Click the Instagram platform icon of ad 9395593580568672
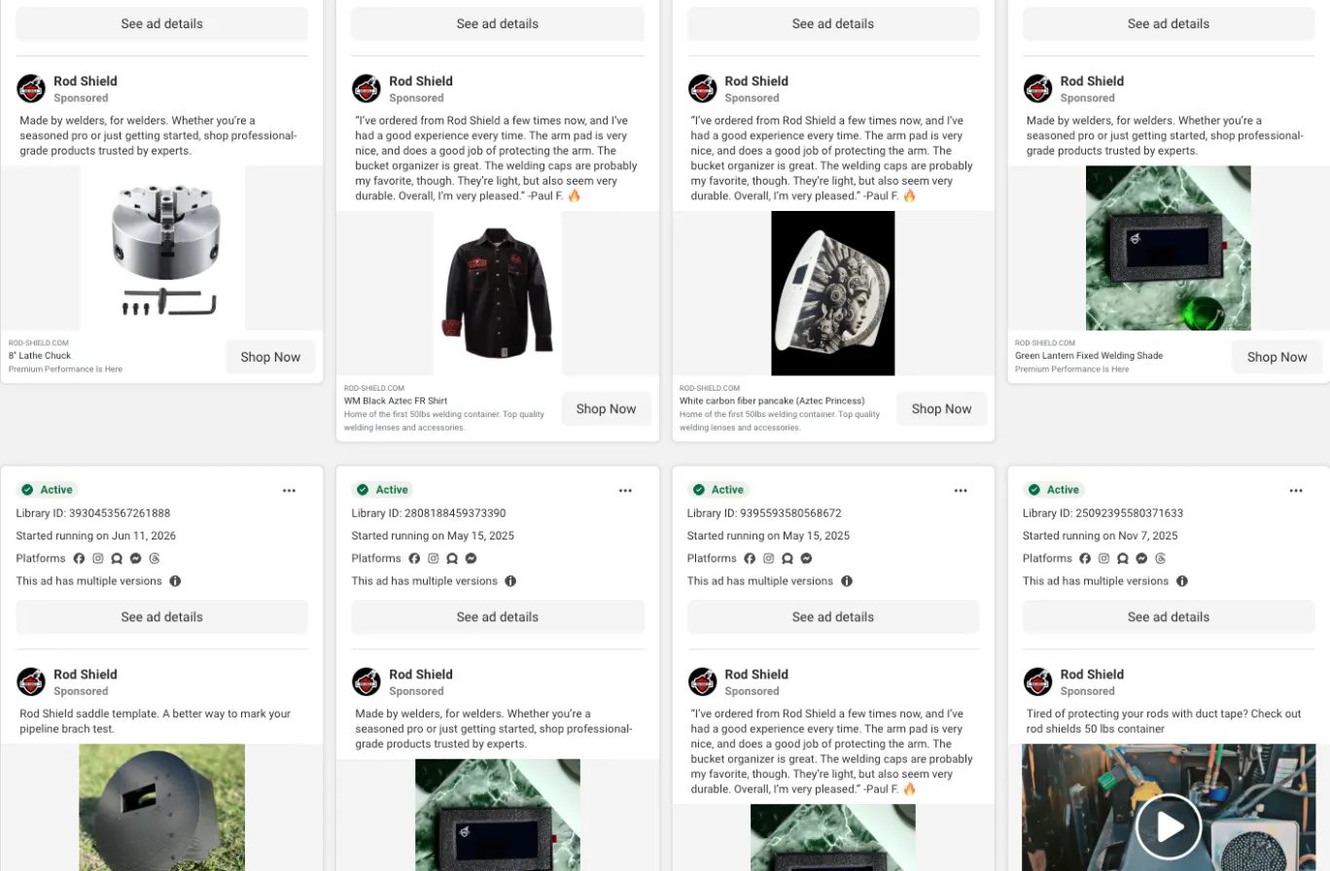 click(769, 559)
